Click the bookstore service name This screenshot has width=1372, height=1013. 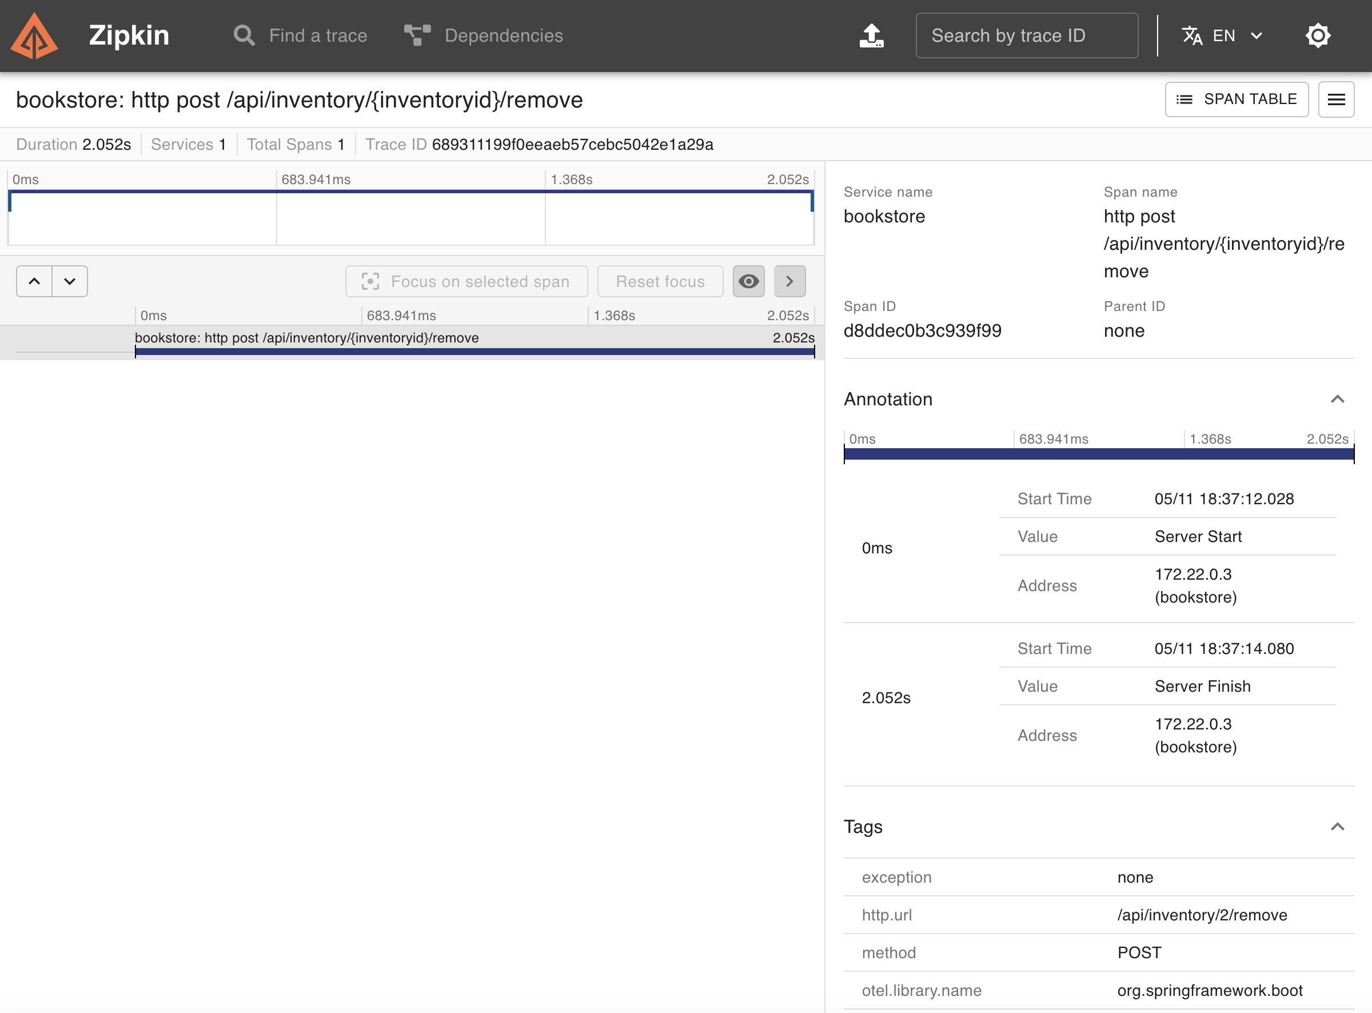[x=884, y=217]
